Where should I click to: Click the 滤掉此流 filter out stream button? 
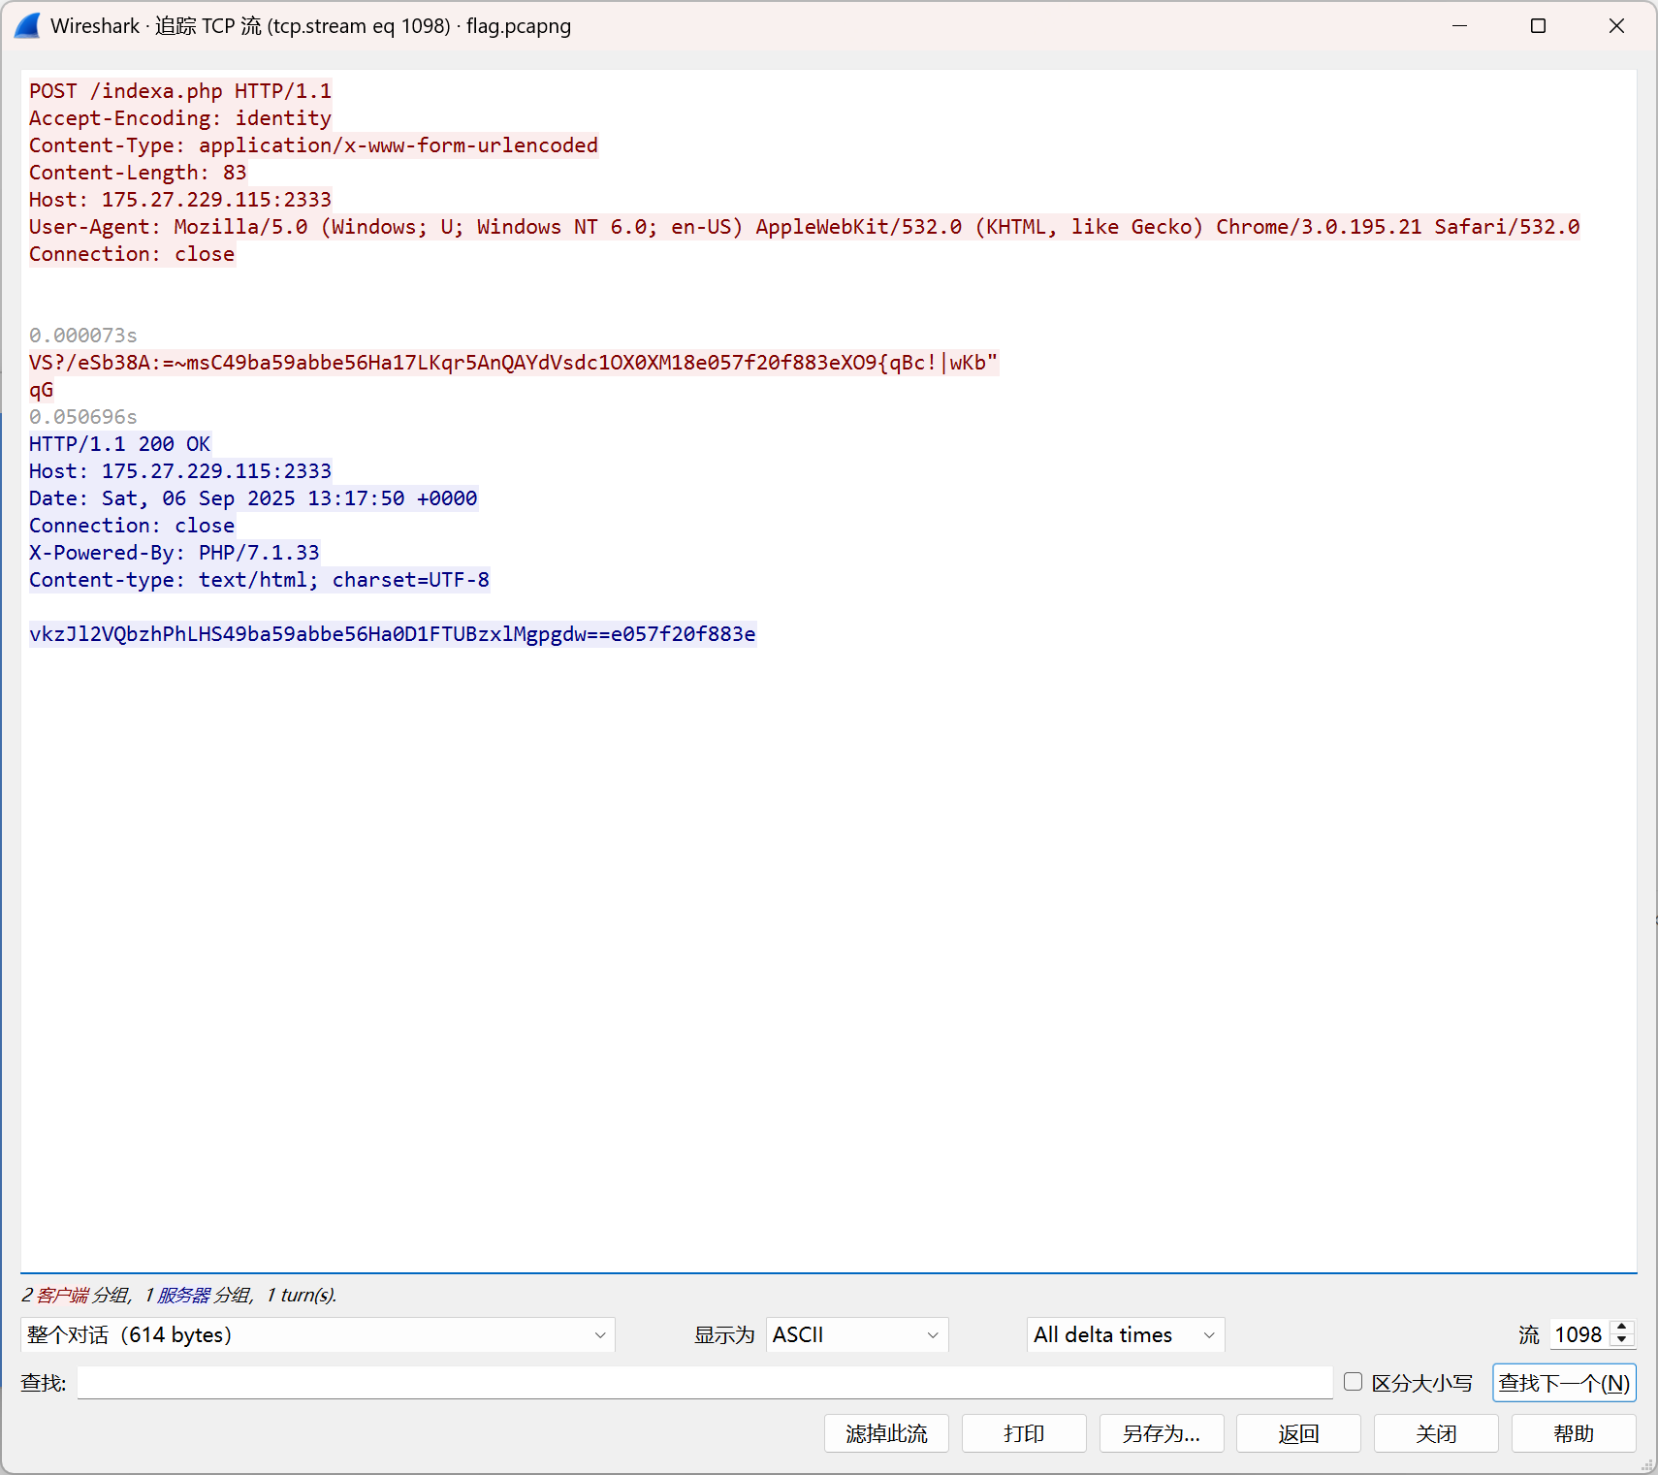pyautogui.click(x=886, y=1433)
